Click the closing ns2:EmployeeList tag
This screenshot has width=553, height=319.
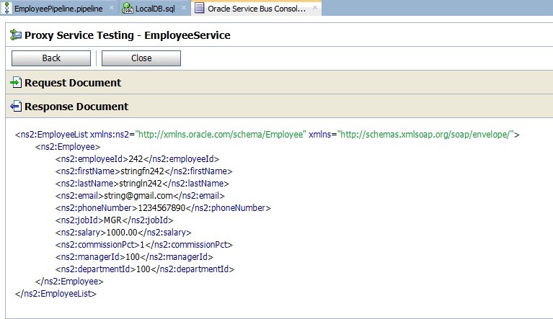point(56,293)
